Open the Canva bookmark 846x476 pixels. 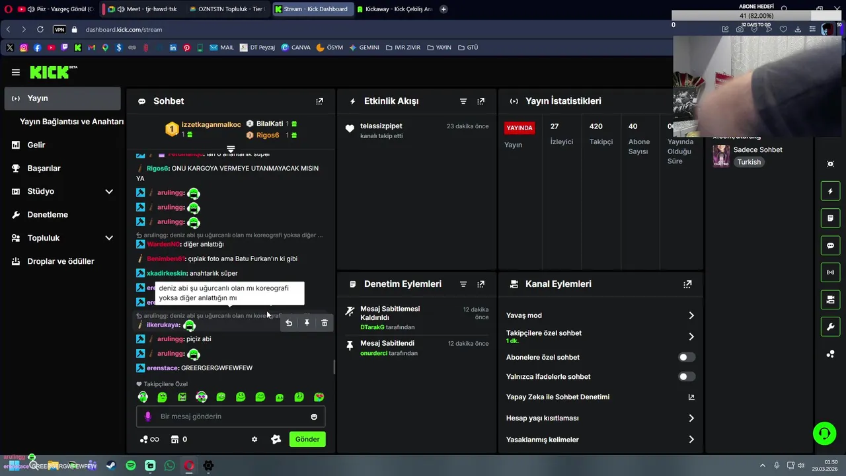point(295,48)
